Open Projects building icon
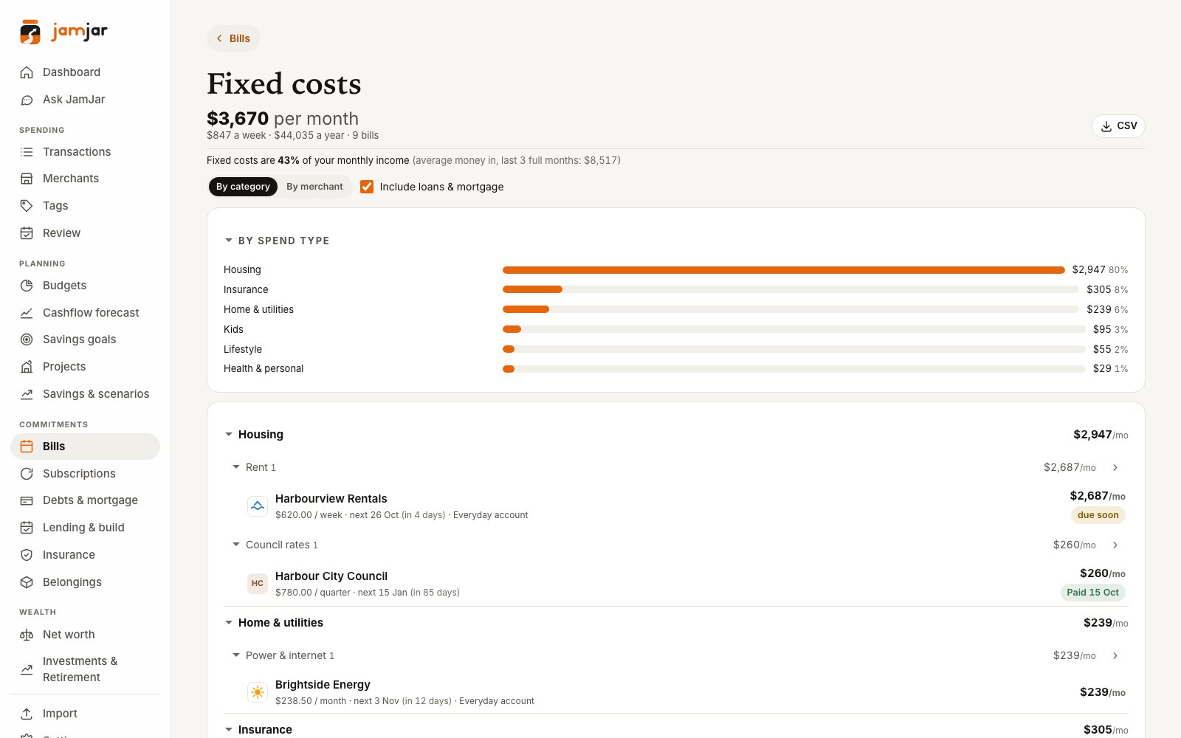The height and width of the screenshot is (738, 1181). tap(27, 367)
